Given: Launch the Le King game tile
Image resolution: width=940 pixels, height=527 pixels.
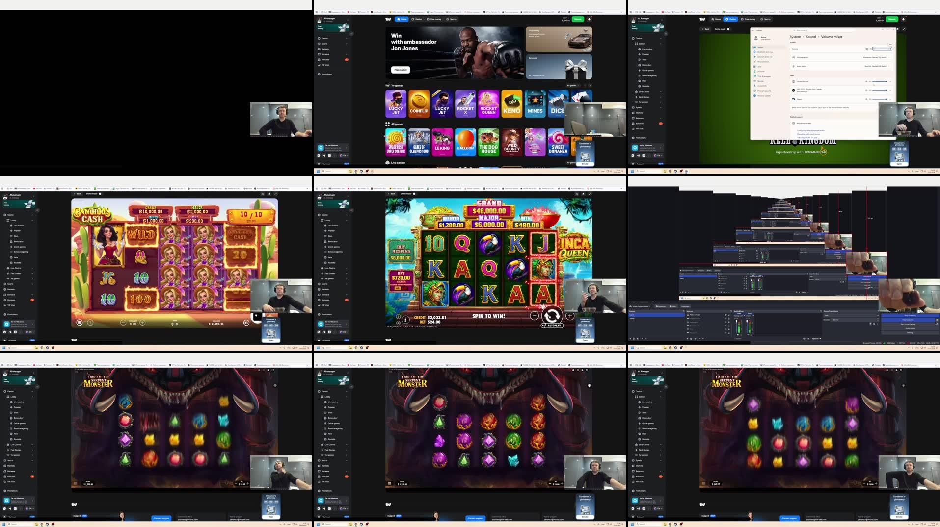Looking at the screenshot, I should [442, 142].
